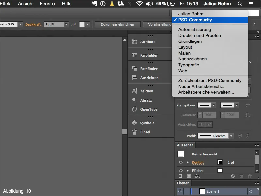Open Aussehen panel options menu icon
This screenshot has width=261, height=196.
point(257,145)
